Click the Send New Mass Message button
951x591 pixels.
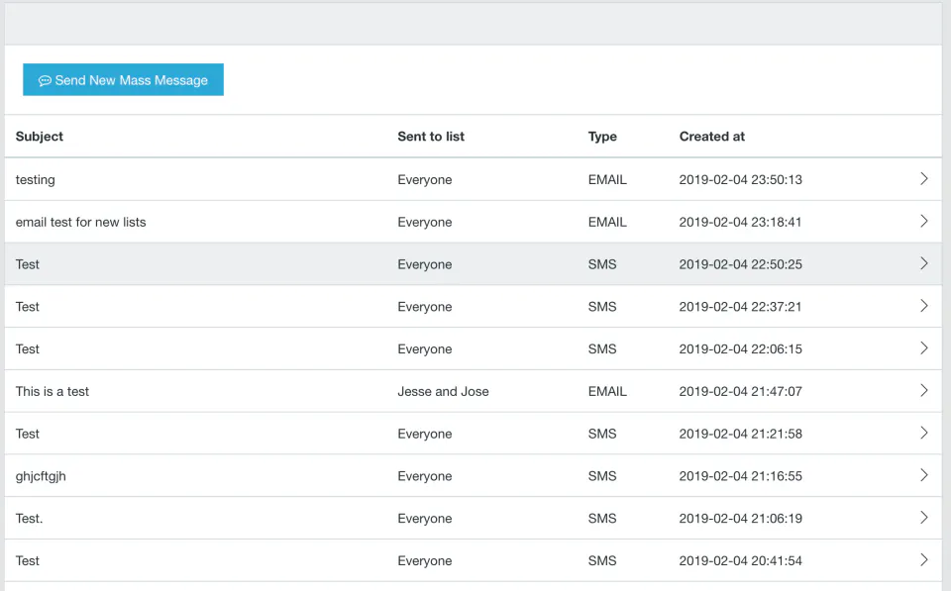tap(123, 79)
